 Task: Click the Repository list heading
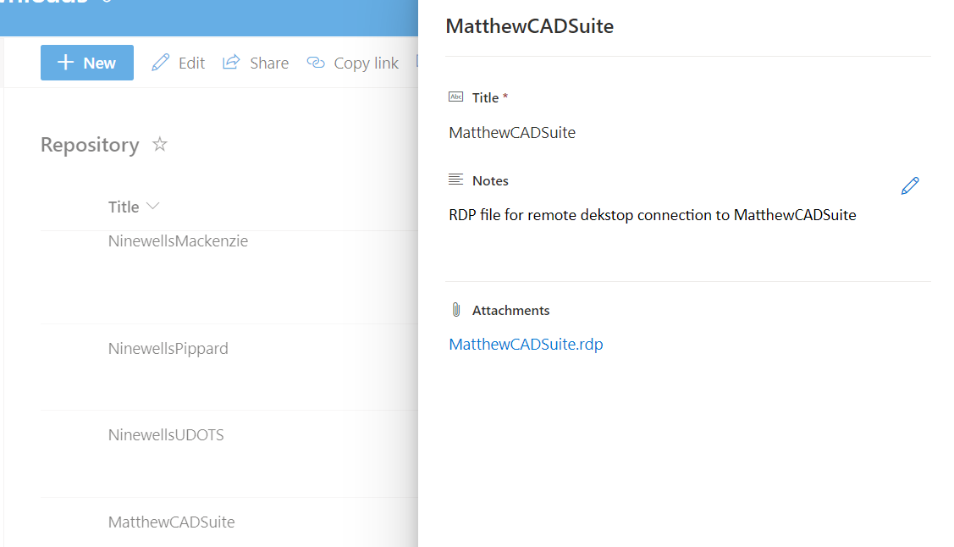point(90,145)
